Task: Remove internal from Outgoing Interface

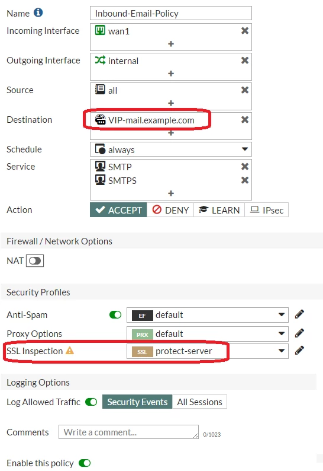Action: coord(245,61)
